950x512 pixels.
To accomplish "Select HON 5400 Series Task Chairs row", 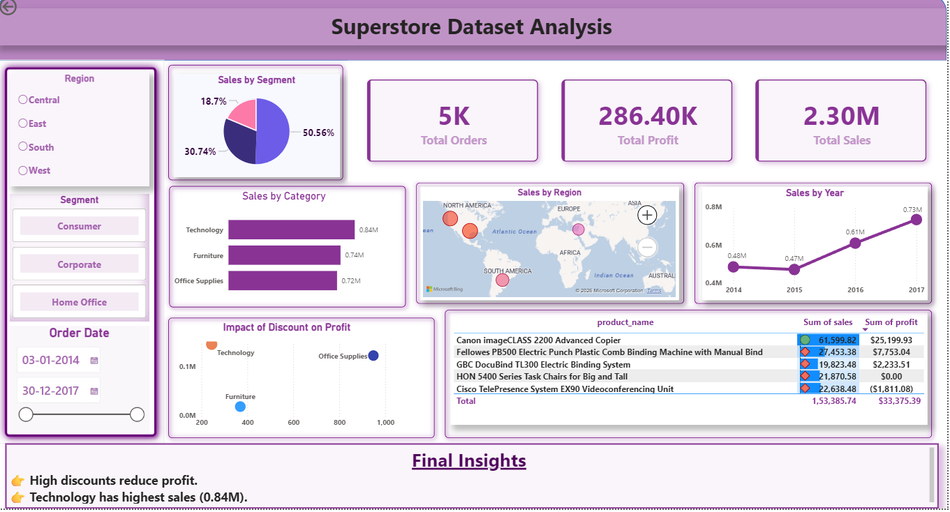I will tap(688, 376).
